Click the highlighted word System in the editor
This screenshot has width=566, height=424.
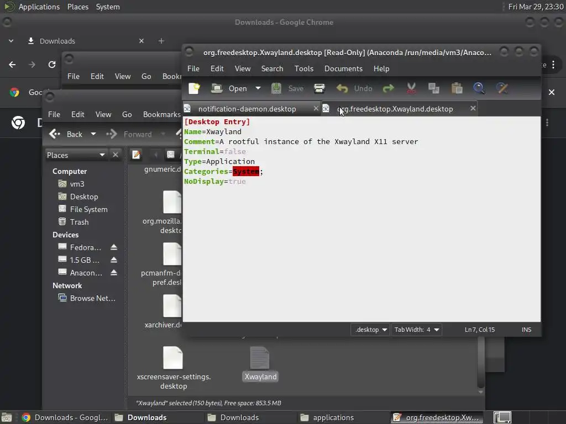[246, 172]
